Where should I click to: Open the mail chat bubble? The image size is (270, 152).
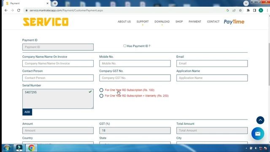coord(258,133)
